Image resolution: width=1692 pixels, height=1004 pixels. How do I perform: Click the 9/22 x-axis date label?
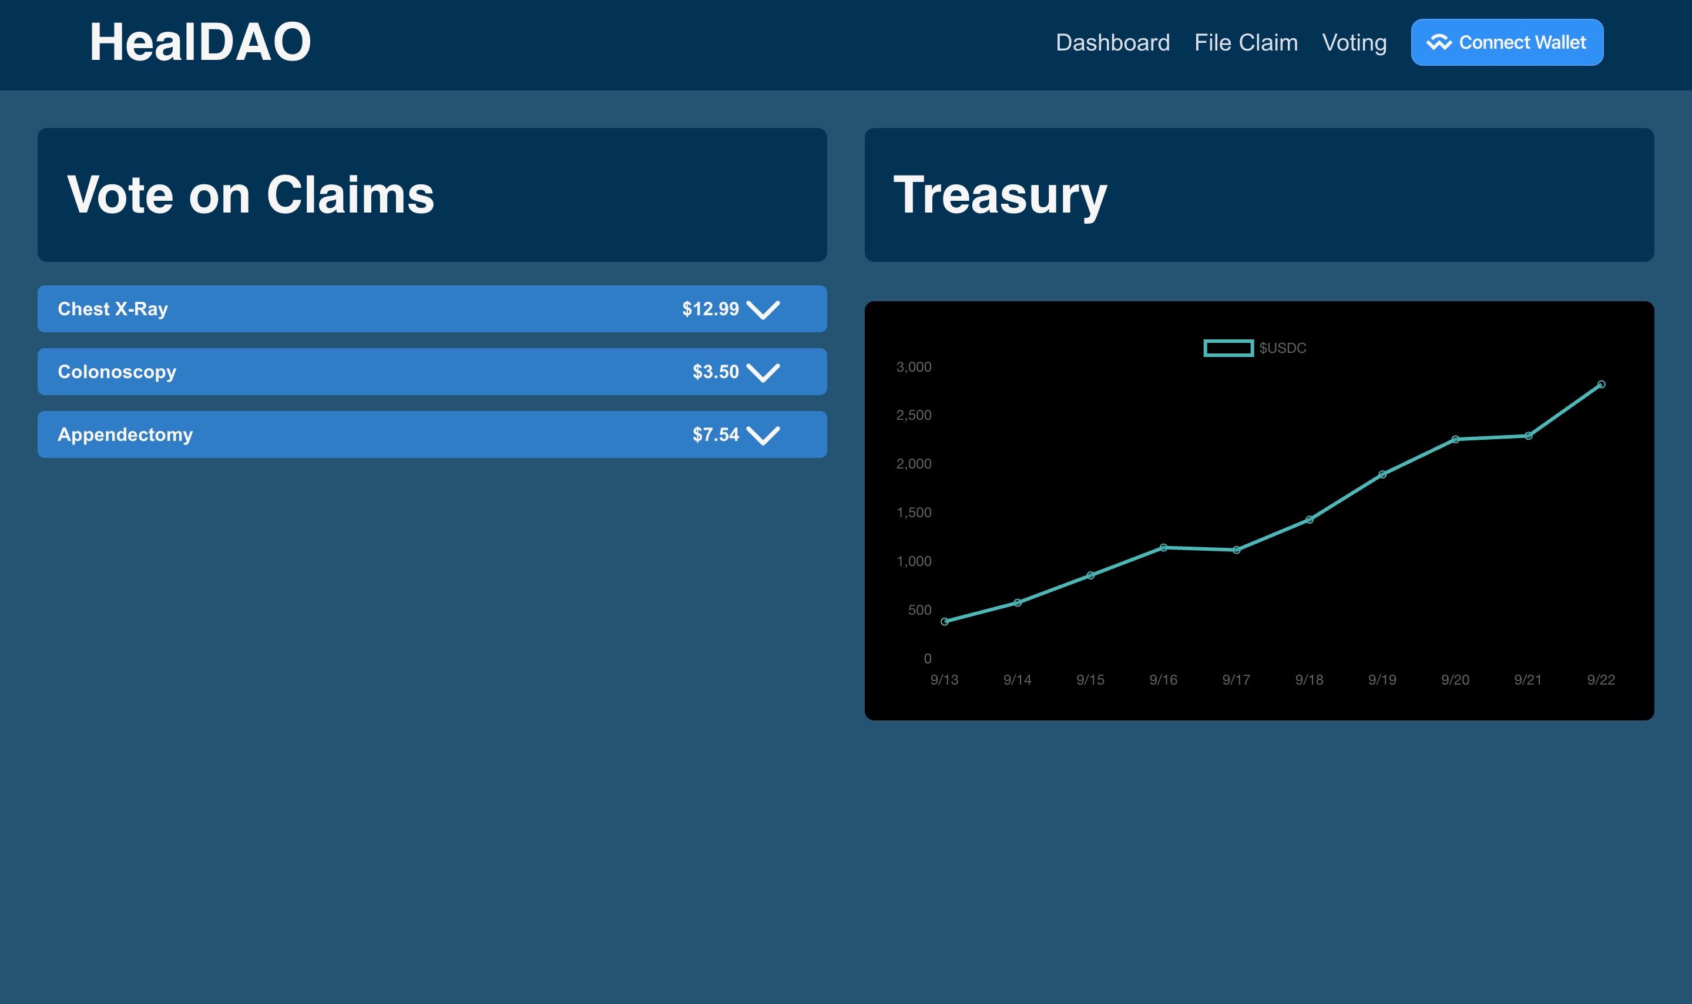click(x=1602, y=680)
